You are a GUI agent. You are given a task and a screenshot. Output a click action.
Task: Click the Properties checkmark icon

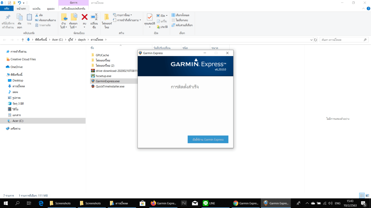pos(150,17)
